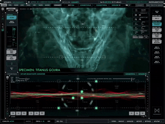The height and width of the screenshot is (124, 165).
Task: Click the bottom-right glowing green node on waveform
Action: click(x=96, y=108)
